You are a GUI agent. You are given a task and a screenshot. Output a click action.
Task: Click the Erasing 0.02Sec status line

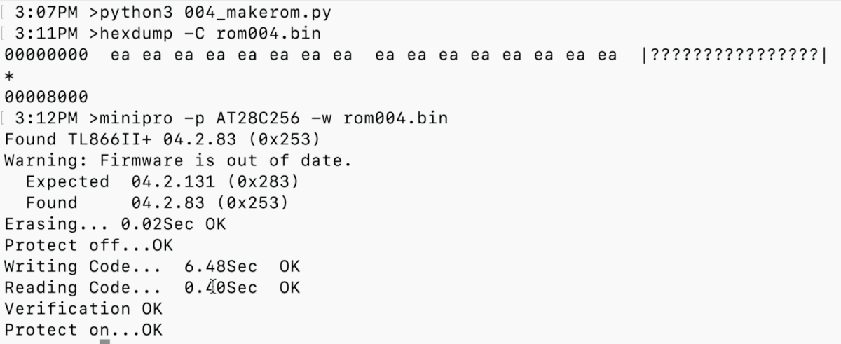[x=115, y=224]
